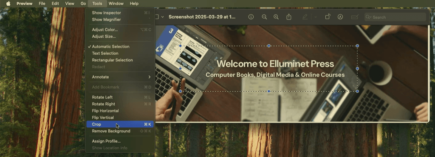
Task: Click the Welcome to Elluminet Press heading
Action: (x=275, y=64)
